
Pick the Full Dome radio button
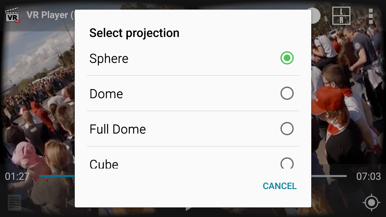[287, 129]
